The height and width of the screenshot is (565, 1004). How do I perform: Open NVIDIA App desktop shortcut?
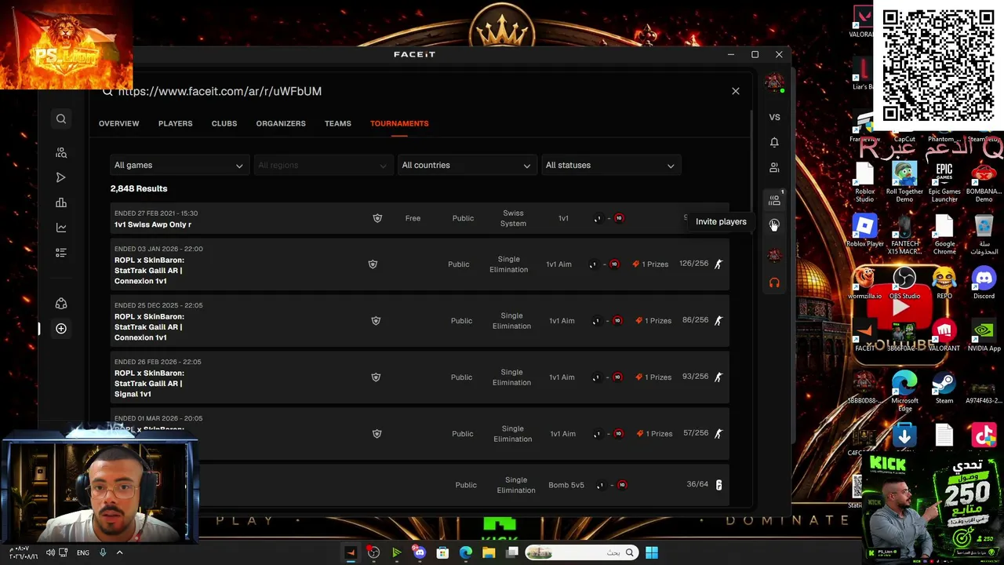point(984,336)
